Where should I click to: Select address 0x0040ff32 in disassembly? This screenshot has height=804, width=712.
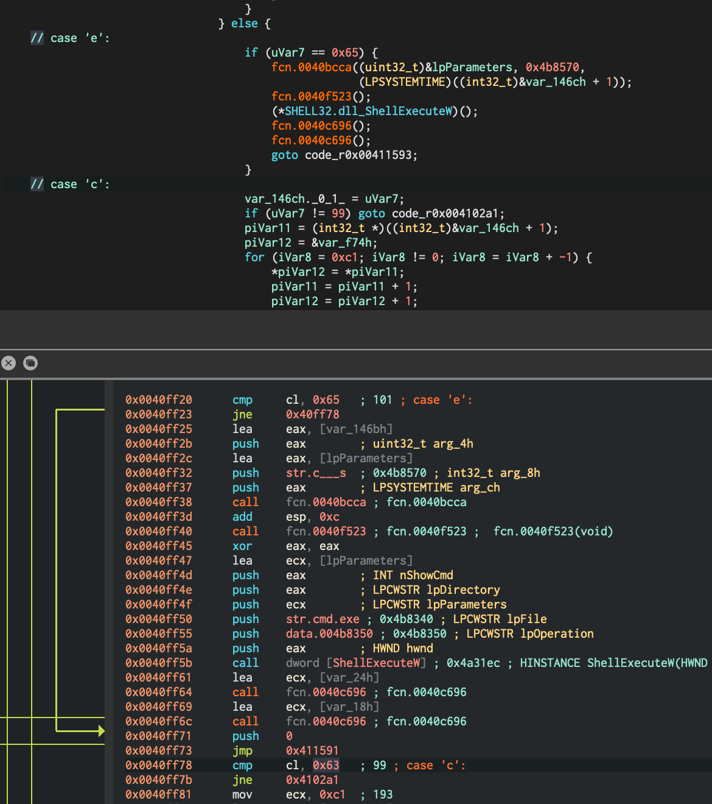pyautogui.click(x=159, y=473)
